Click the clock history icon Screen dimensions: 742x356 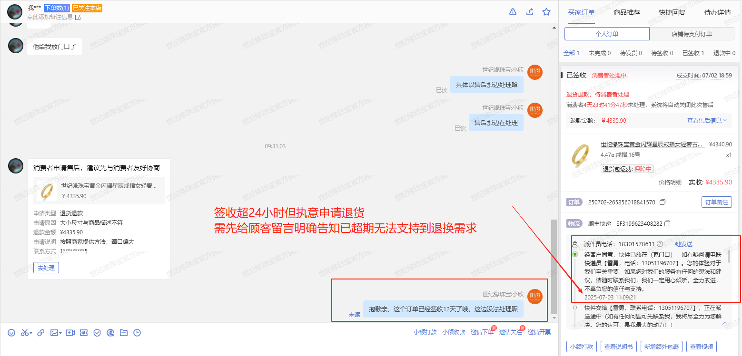pos(137,333)
